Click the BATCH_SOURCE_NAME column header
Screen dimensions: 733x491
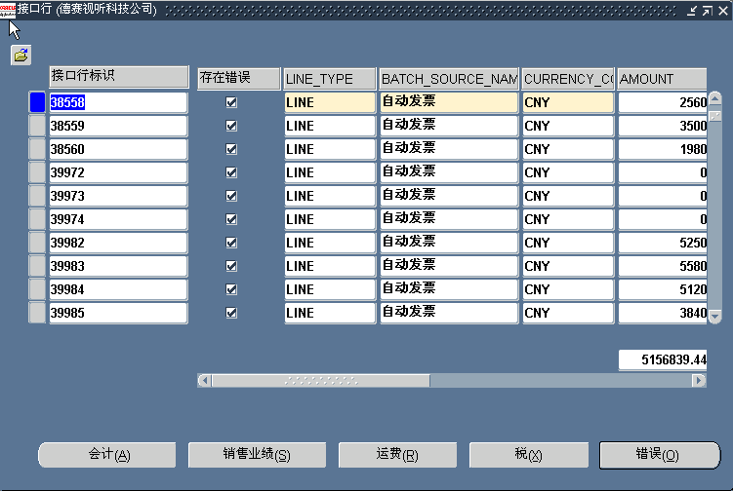[448, 79]
